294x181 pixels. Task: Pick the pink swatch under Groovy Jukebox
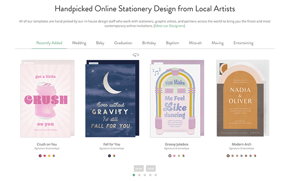pyautogui.click(x=174, y=156)
